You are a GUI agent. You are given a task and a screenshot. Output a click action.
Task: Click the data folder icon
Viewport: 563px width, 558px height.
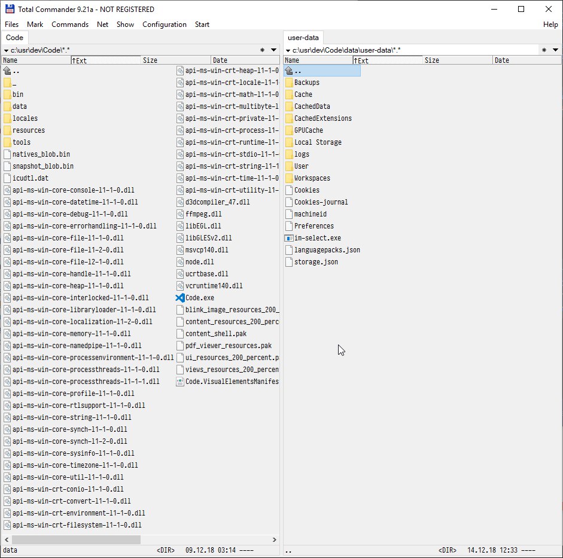click(x=7, y=106)
